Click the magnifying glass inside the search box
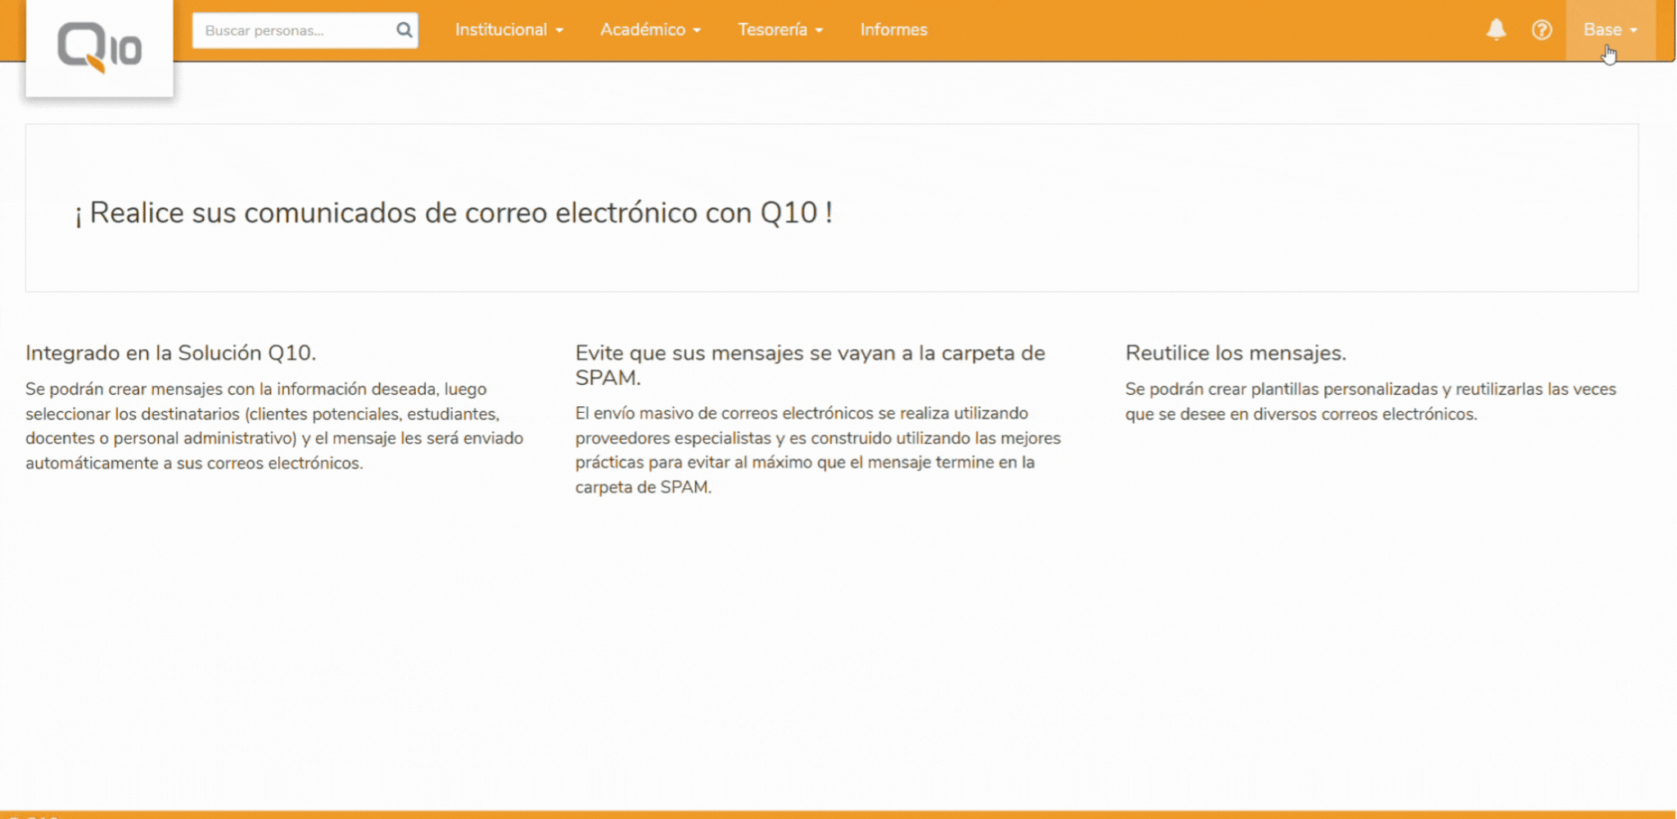1677x819 pixels. click(x=405, y=29)
